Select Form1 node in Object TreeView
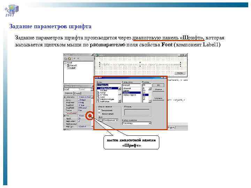 coord(70,63)
